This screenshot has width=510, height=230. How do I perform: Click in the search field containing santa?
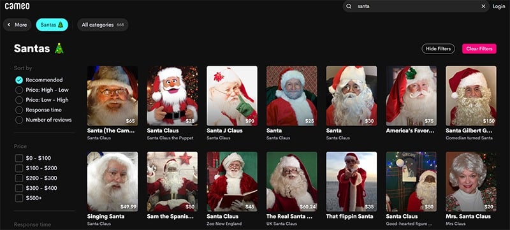[416, 6]
